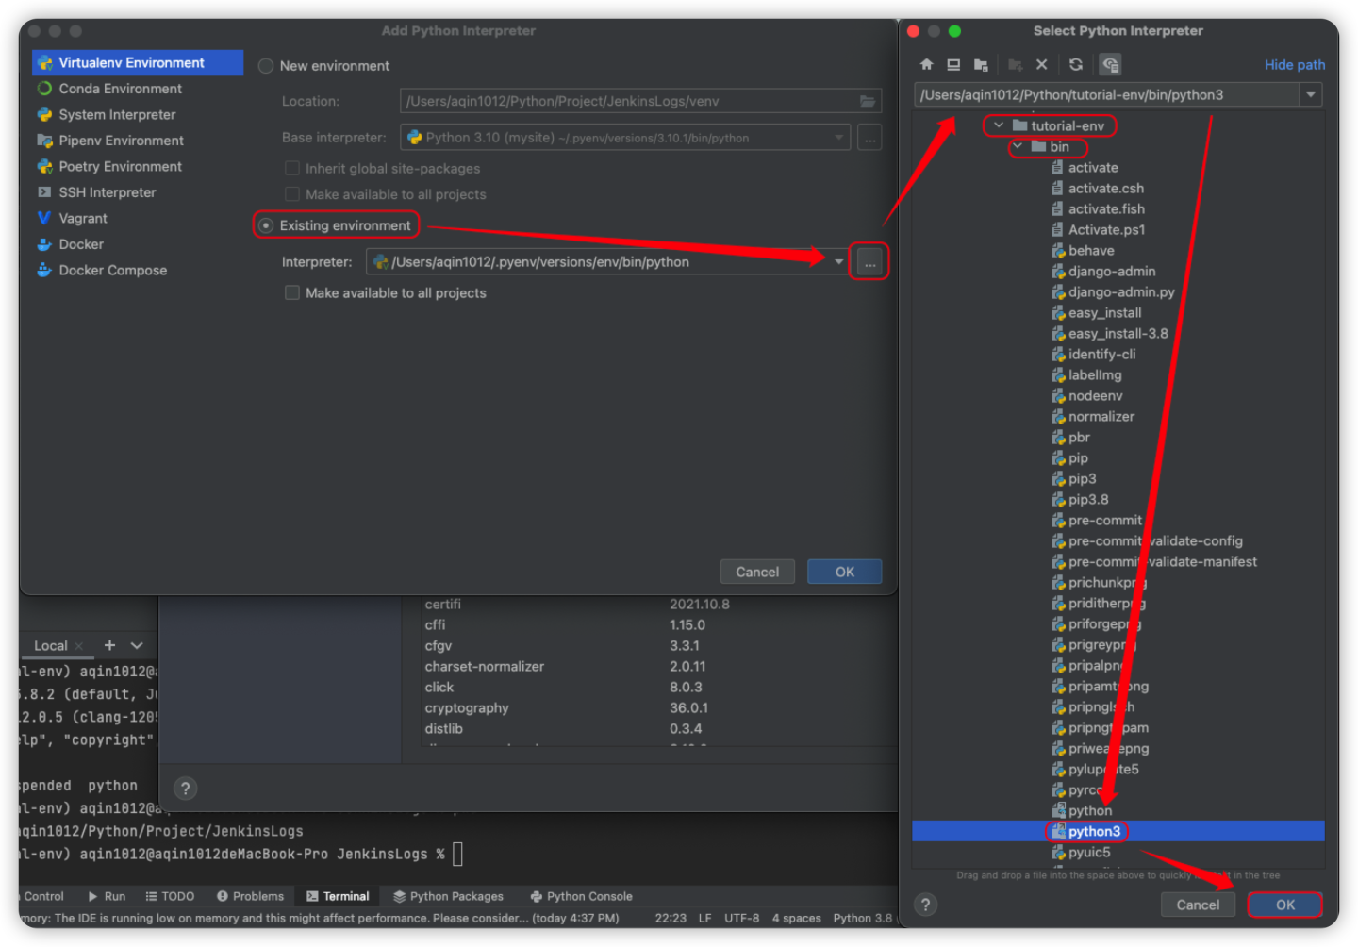Go to home directory in file chooser

pos(926,64)
